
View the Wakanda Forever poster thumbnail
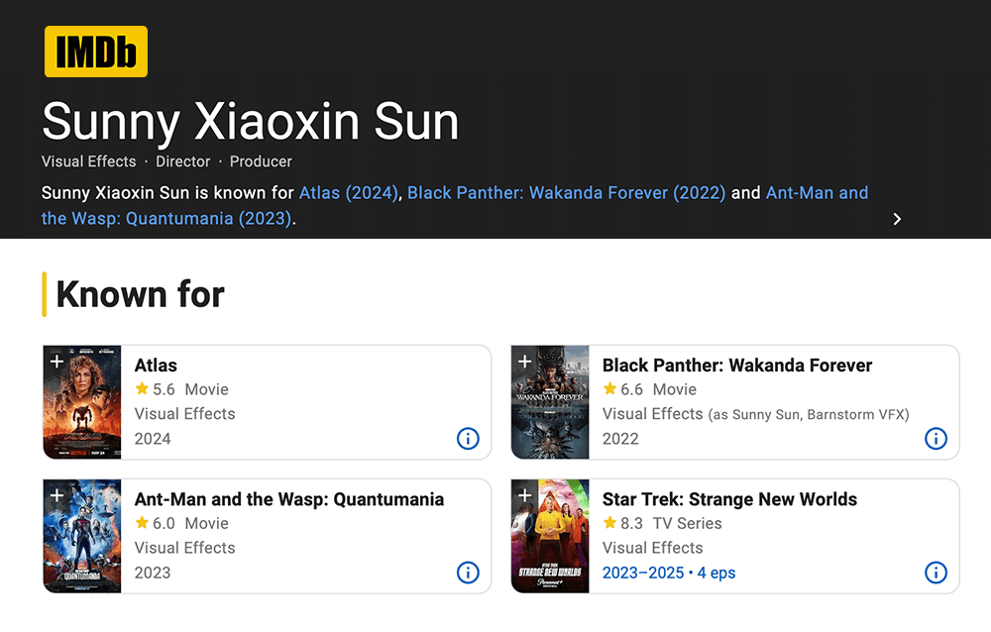[550, 402]
